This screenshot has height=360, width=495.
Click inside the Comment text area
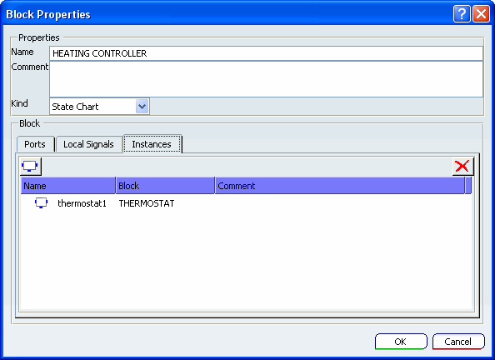pos(266,79)
